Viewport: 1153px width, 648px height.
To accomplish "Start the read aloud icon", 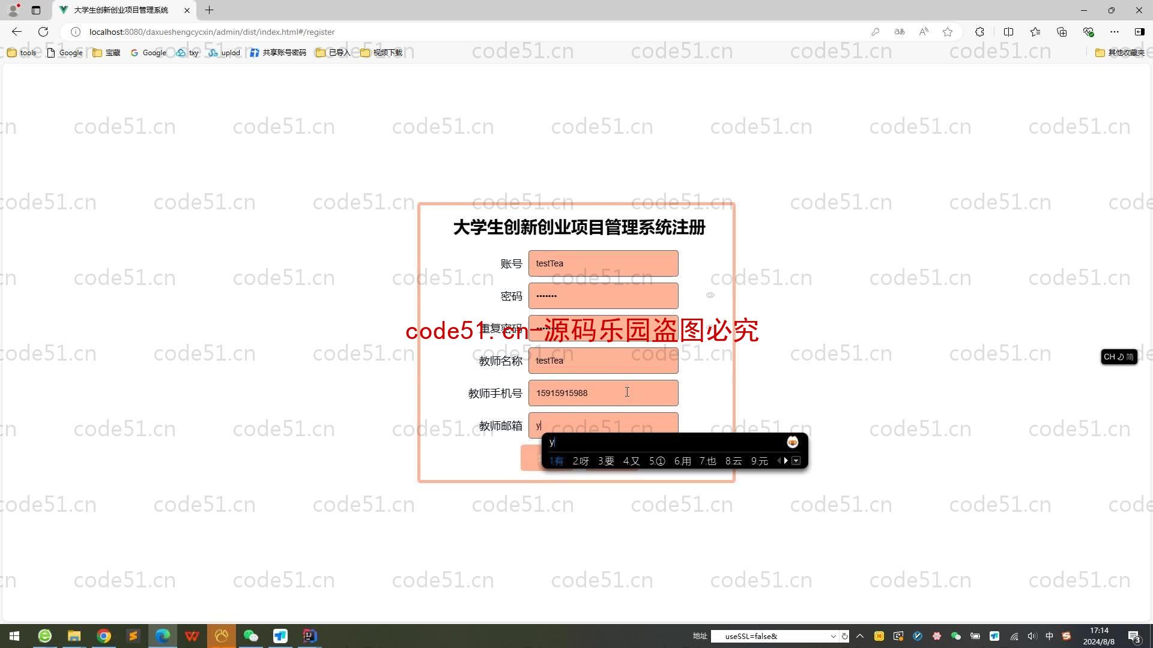I will click(924, 32).
